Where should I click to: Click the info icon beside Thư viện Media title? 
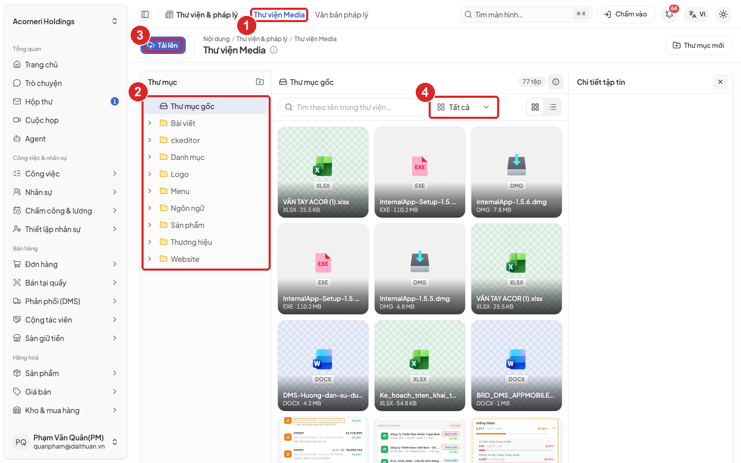(274, 50)
